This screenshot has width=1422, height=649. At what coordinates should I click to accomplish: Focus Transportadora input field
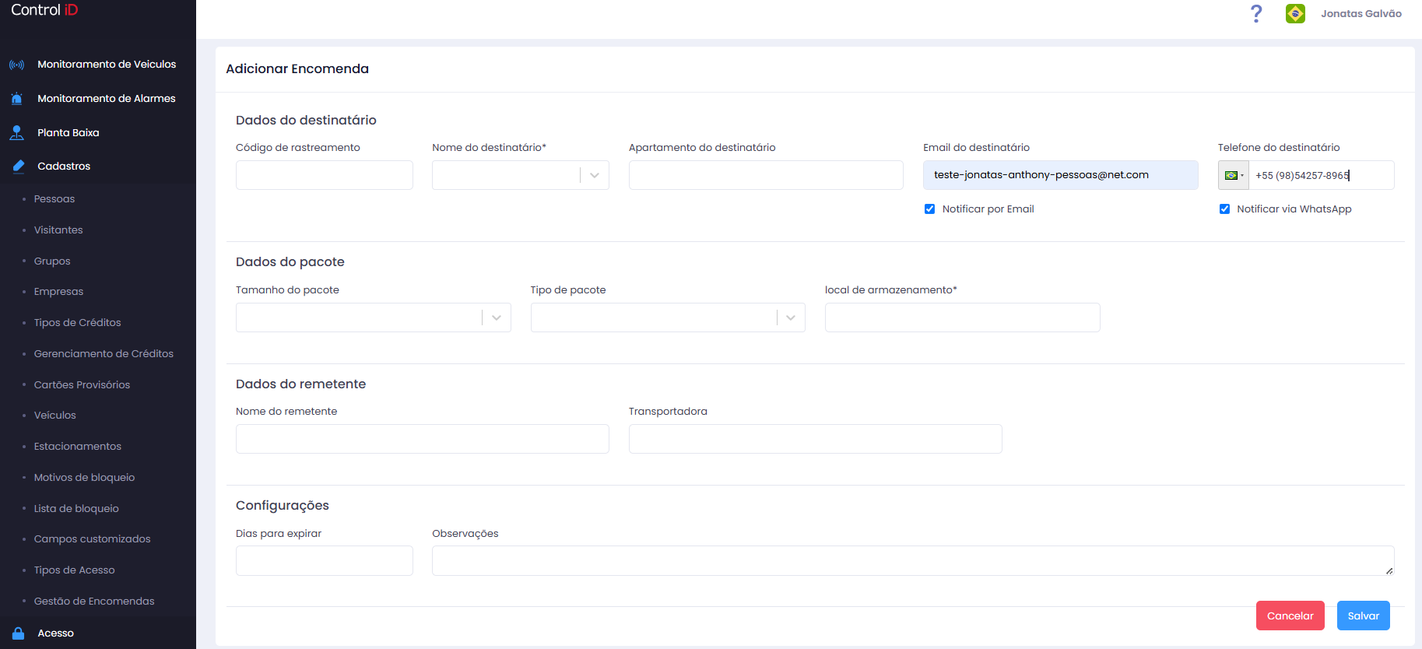click(815, 439)
